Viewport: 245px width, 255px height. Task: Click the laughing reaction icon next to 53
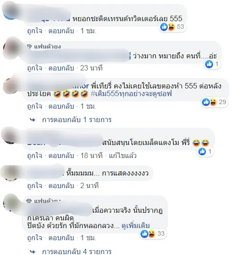coord(171,27)
